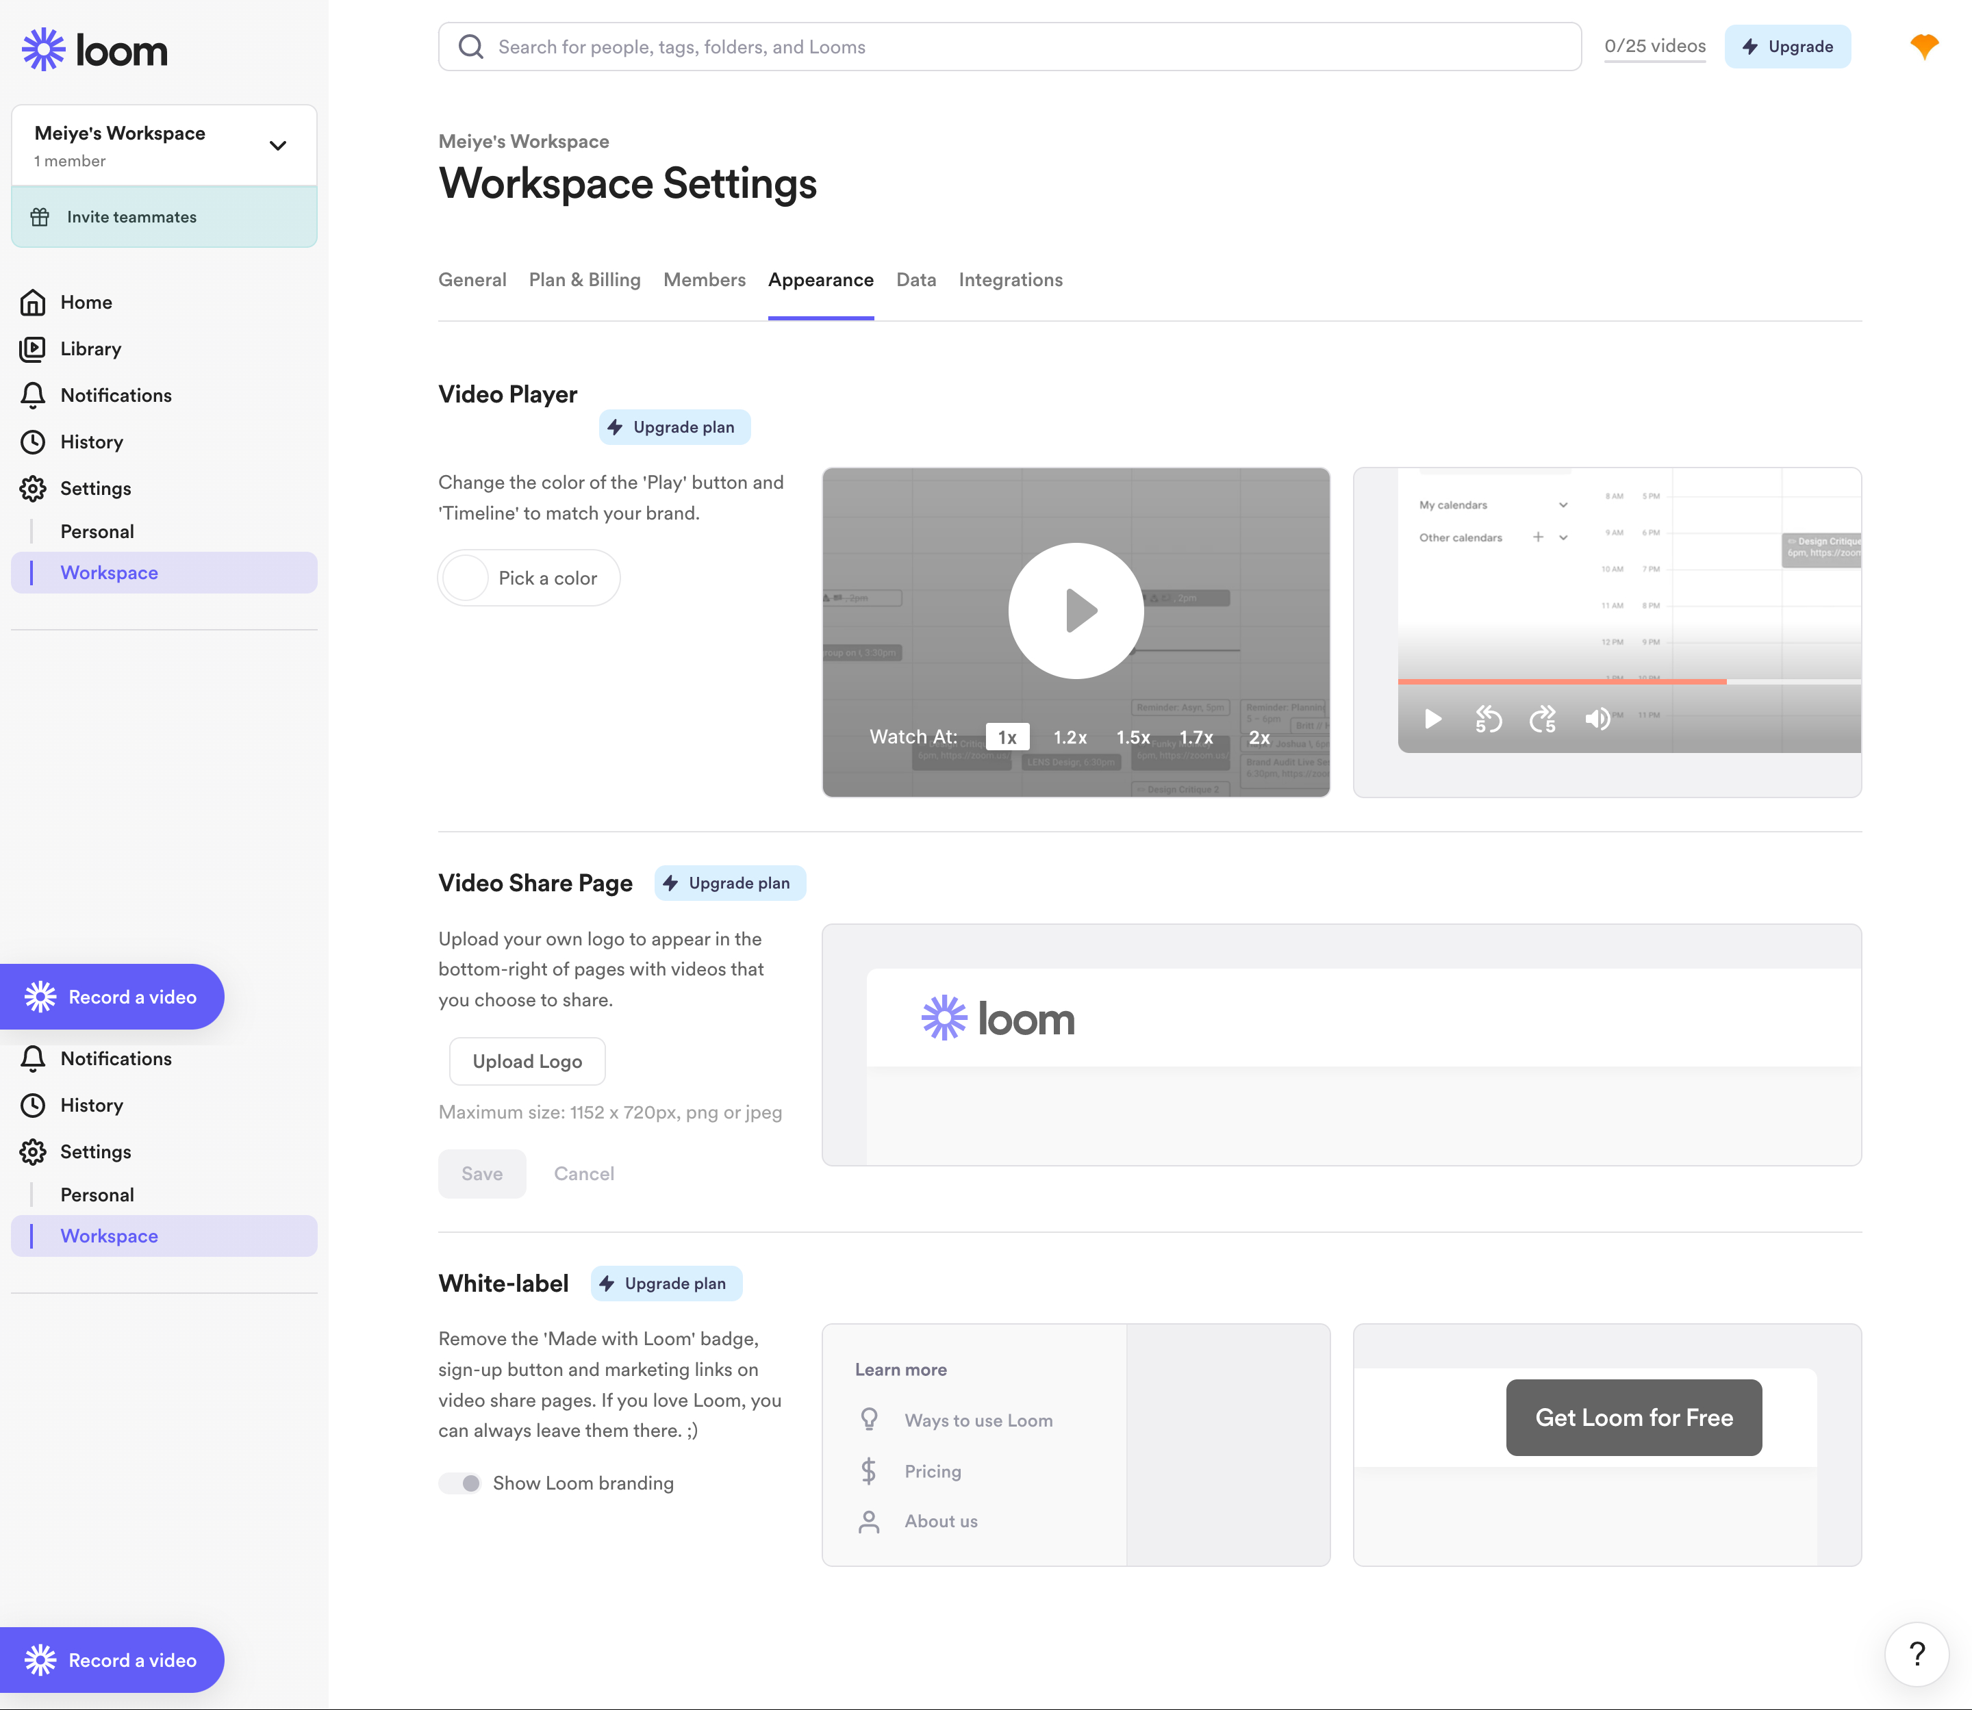1972x1710 pixels.
Task: Click the Pricing link under Learn more
Action: [x=933, y=1470]
